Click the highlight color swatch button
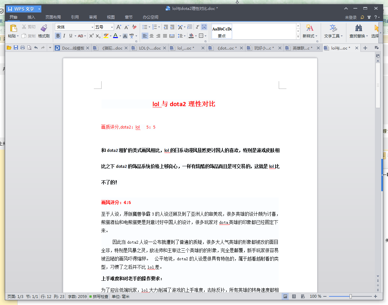 [x=106, y=36]
